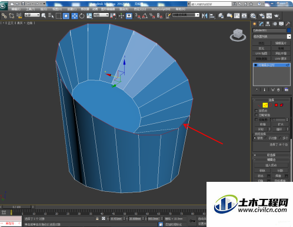Image resolution: width=293 pixels, height=227 pixels.
Task: Click the 涡轮平滑 modifier button
Action: coord(281,53)
